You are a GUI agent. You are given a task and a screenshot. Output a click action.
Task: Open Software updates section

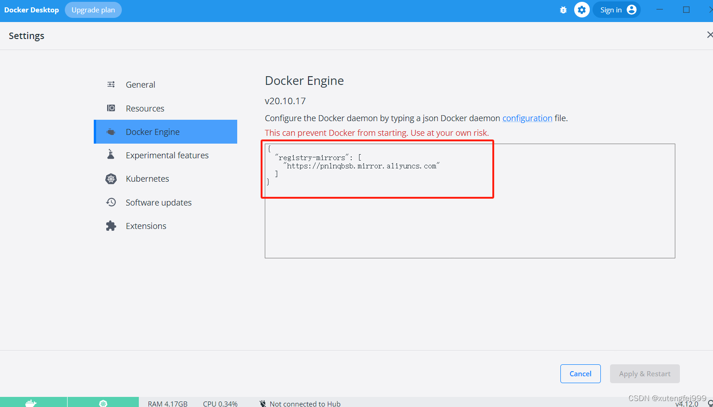coord(165,202)
